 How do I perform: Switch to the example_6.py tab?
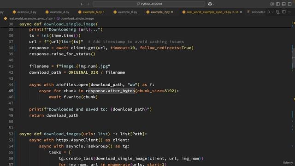coord(125,12)
